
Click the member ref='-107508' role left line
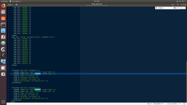click(34, 91)
